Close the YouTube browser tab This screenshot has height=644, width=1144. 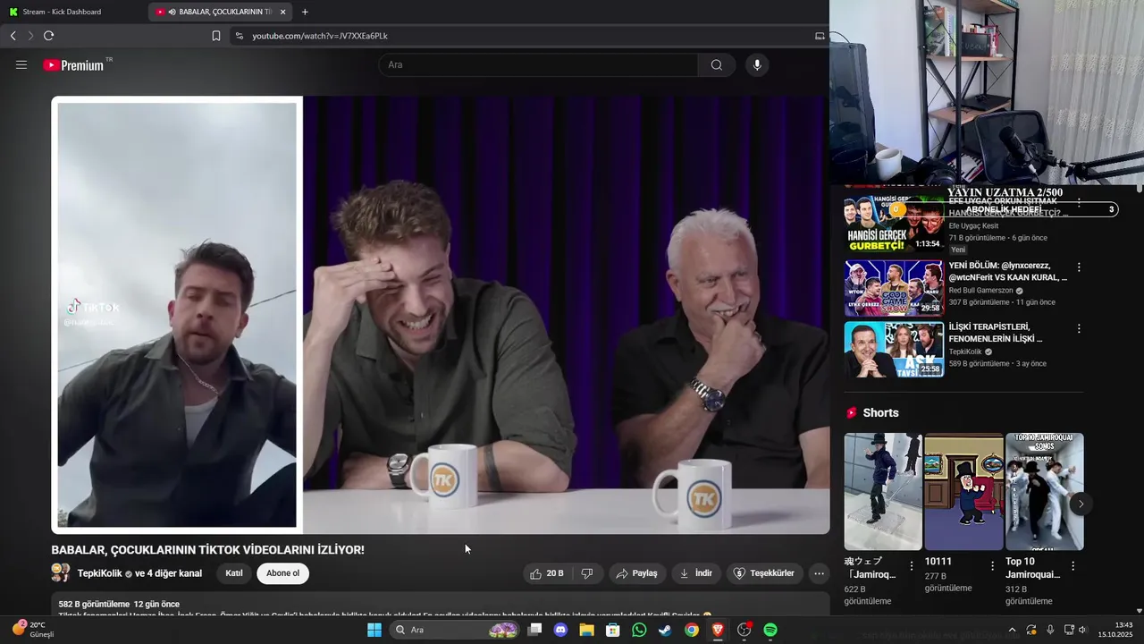(x=283, y=12)
